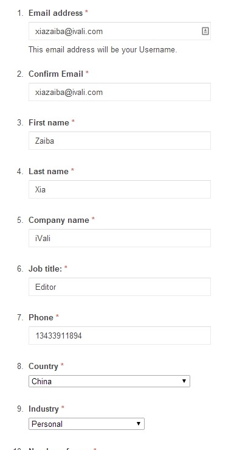Click the "Industry" label above dropdown

(44, 409)
